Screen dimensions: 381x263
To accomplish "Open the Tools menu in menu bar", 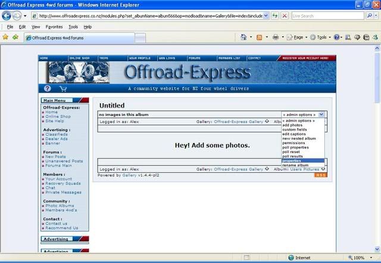I will tap(73, 27).
